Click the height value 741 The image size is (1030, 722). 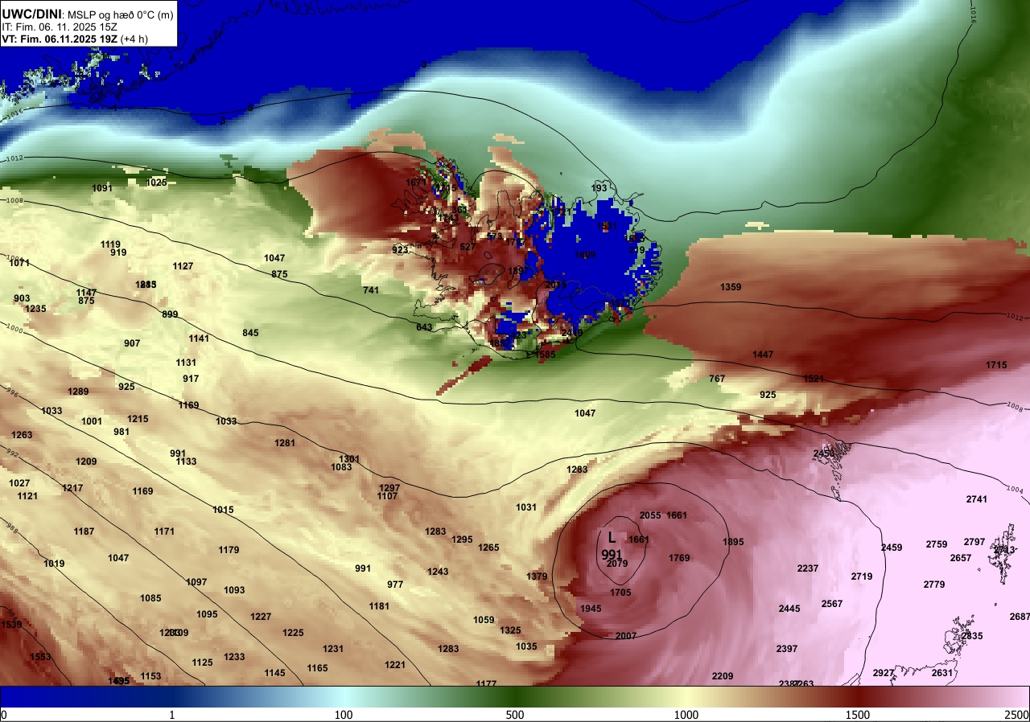[x=371, y=290]
